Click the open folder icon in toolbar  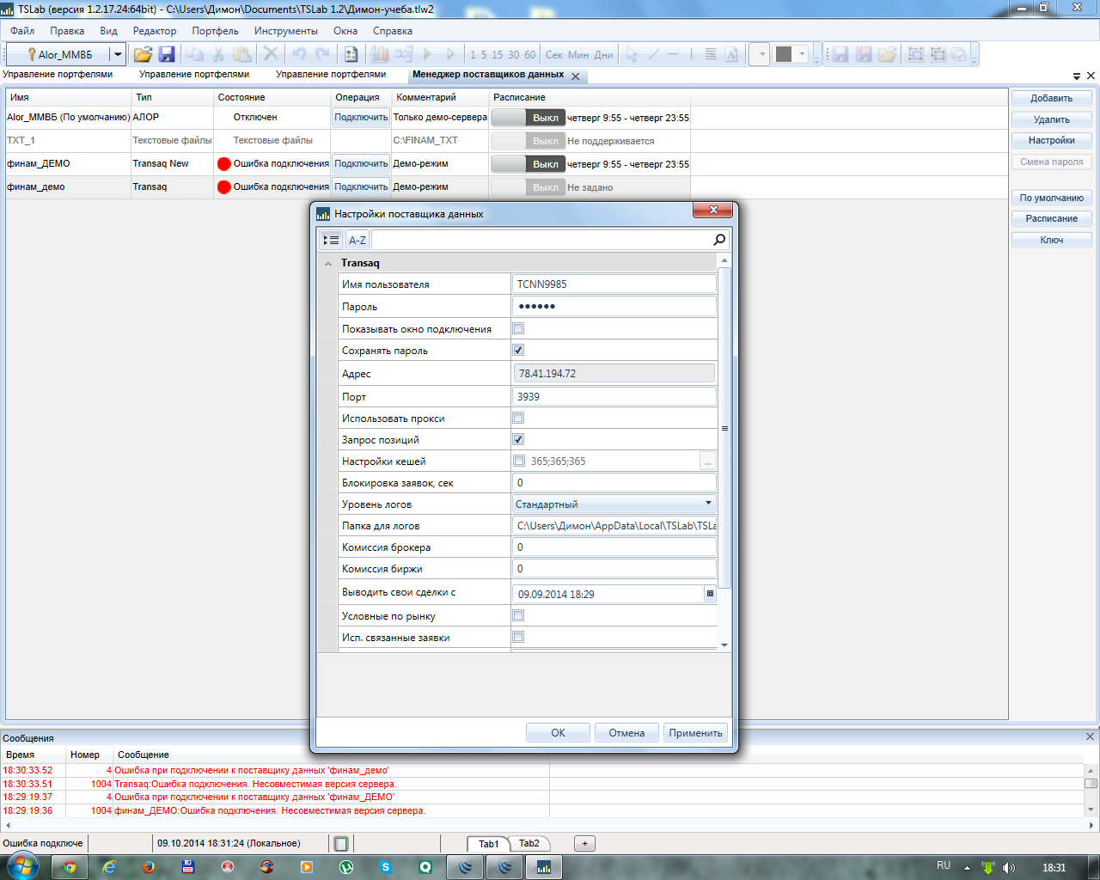(x=143, y=54)
